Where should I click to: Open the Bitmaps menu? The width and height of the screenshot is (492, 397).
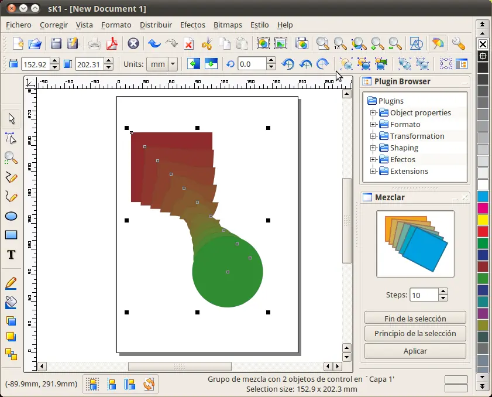point(228,25)
